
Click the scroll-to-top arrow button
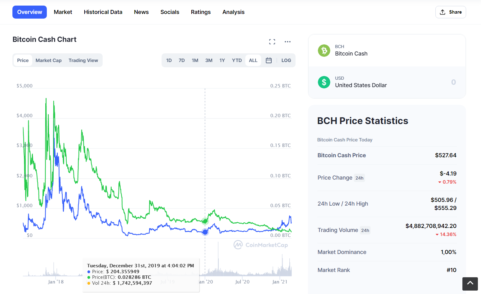point(470,284)
